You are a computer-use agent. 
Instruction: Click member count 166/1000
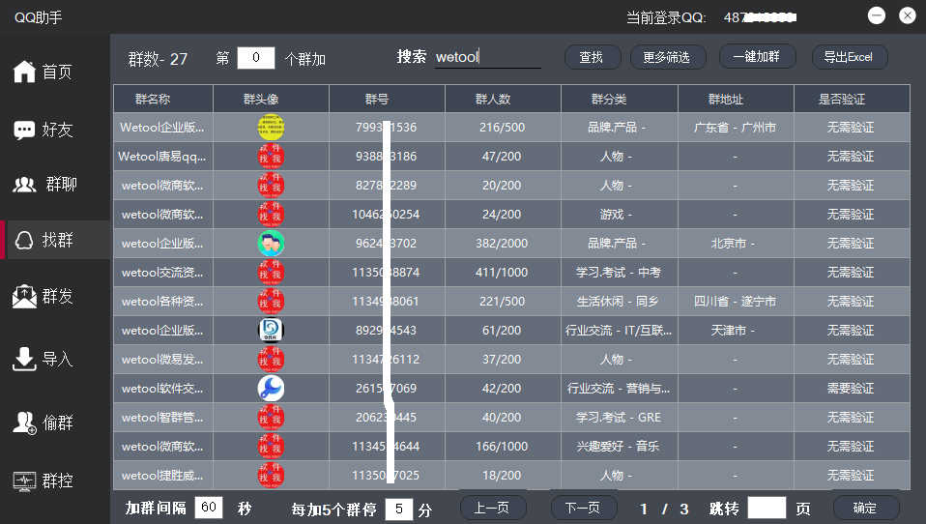tap(502, 446)
